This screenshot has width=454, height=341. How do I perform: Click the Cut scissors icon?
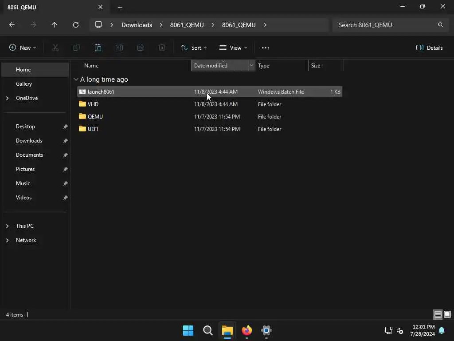[x=55, y=48]
